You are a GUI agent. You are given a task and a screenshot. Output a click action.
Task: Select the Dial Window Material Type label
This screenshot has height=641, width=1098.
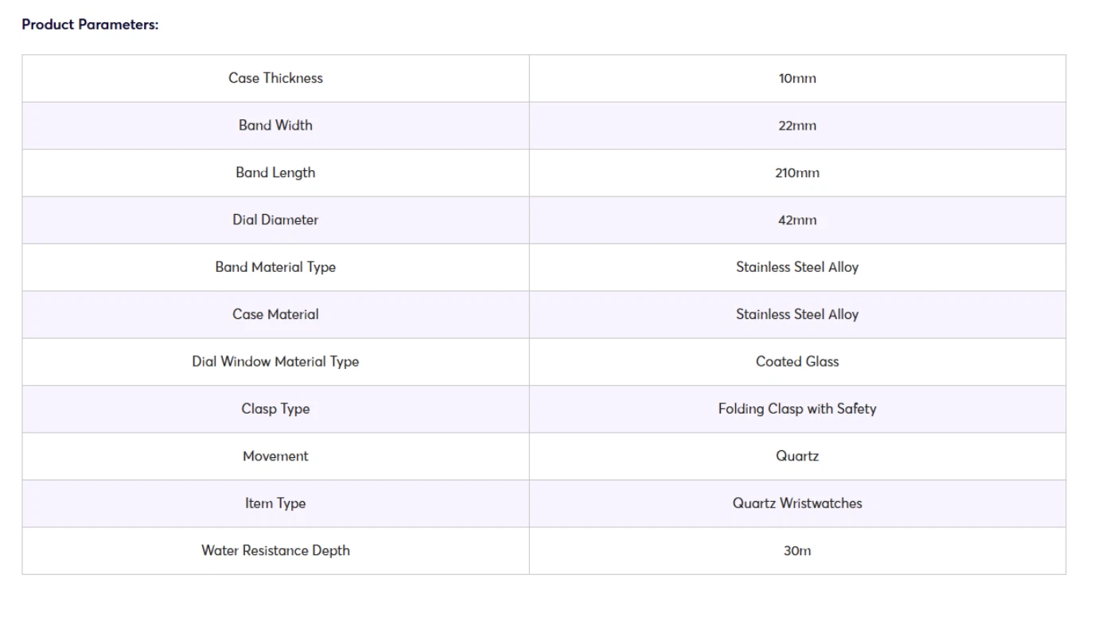[x=275, y=362]
